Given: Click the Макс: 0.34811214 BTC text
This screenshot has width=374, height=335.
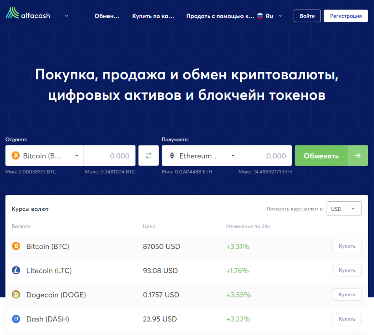Looking at the screenshot, I should [x=110, y=172].
